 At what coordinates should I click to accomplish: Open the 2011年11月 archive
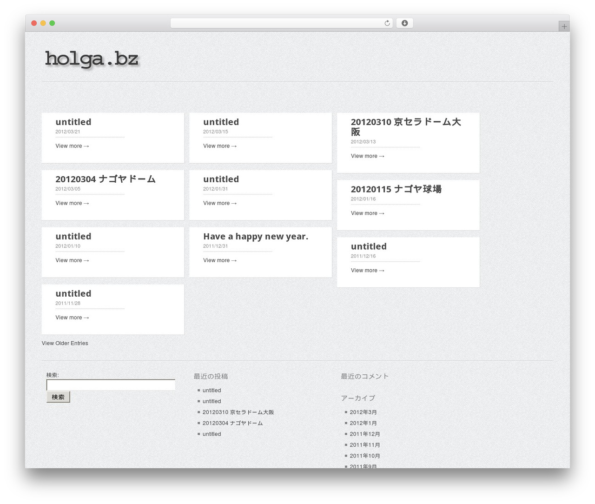[x=365, y=445]
